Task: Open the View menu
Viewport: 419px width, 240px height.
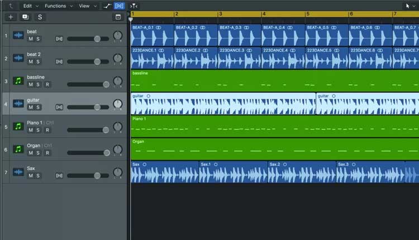Action: 87,6
